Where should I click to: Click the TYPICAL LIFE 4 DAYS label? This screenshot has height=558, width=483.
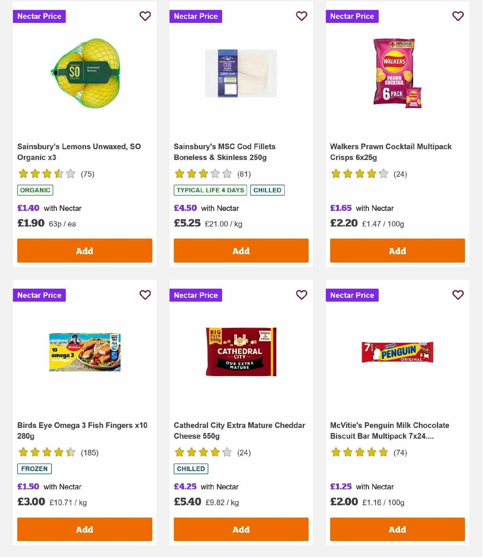pos(210,190)
